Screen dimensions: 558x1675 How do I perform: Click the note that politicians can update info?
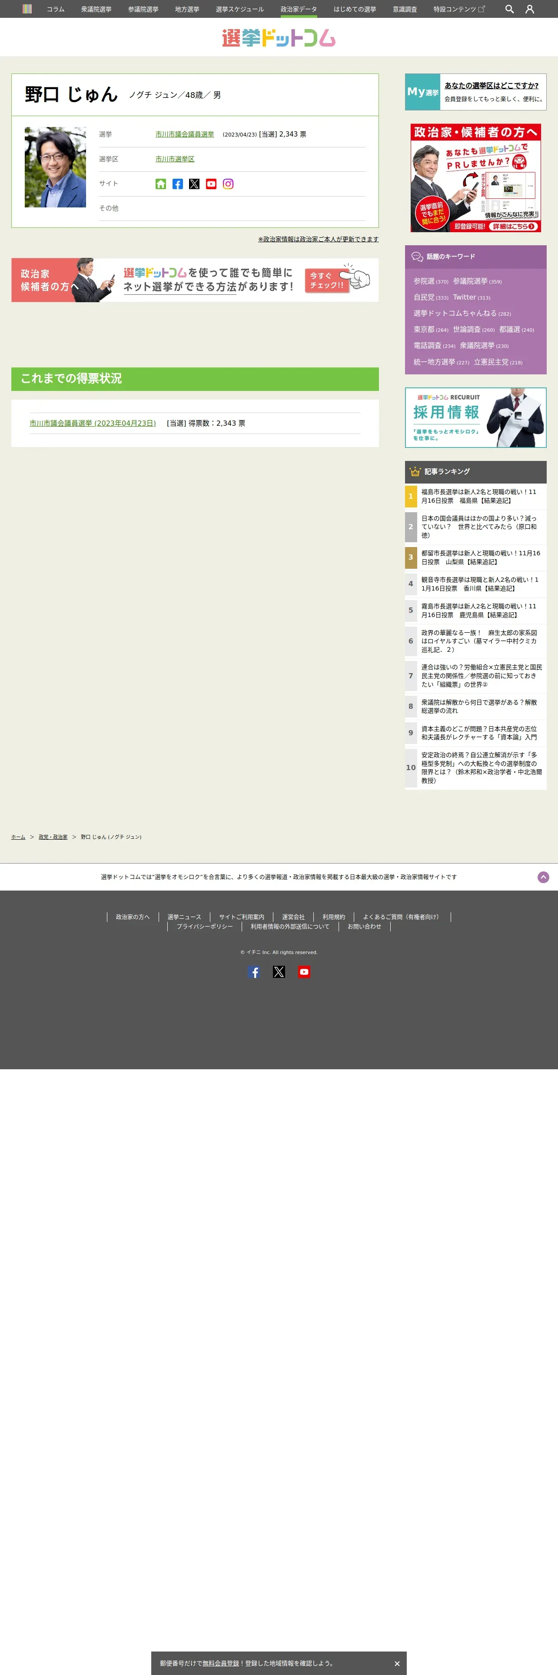click(318, 239)
